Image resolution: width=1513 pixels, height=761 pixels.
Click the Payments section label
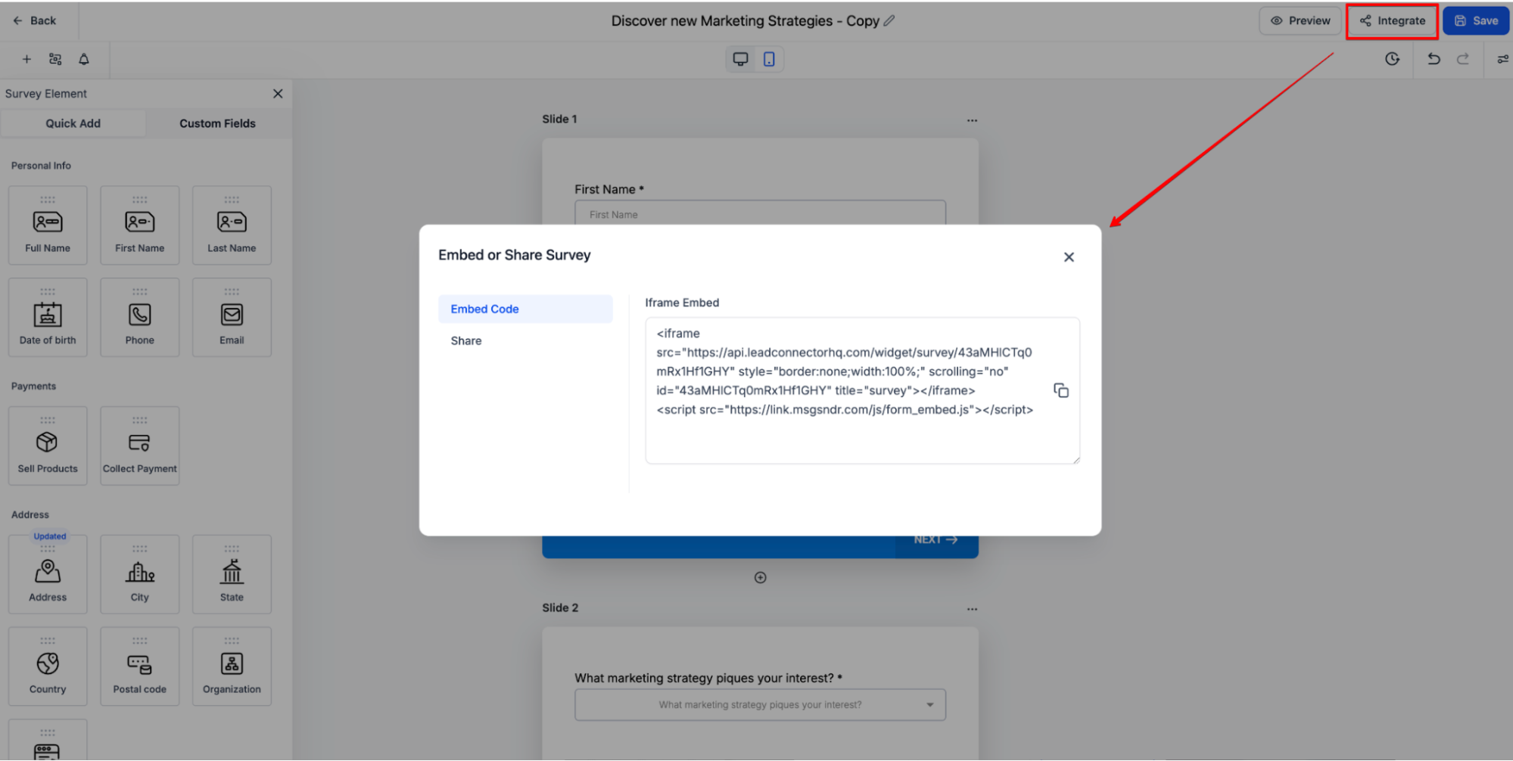pyautogui.click(x=33, y=387)
